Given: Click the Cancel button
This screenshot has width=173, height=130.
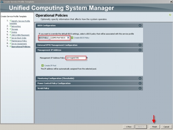Looking at the screenshot, I should click(x=166, y=127).
